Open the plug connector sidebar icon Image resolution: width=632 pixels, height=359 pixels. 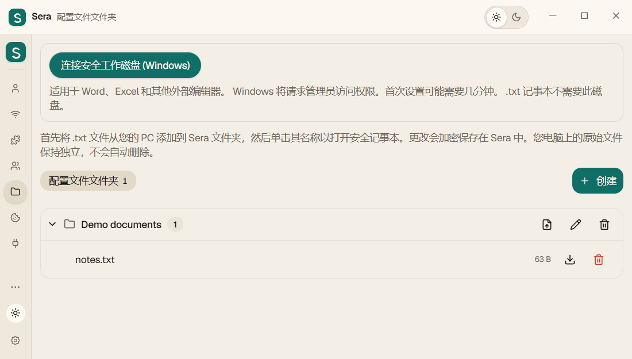[16, 244]
